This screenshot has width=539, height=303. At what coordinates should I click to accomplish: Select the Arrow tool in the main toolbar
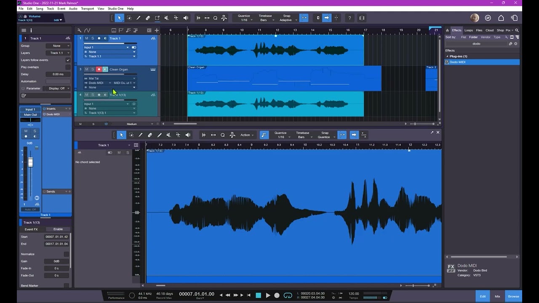coord(120,18)
